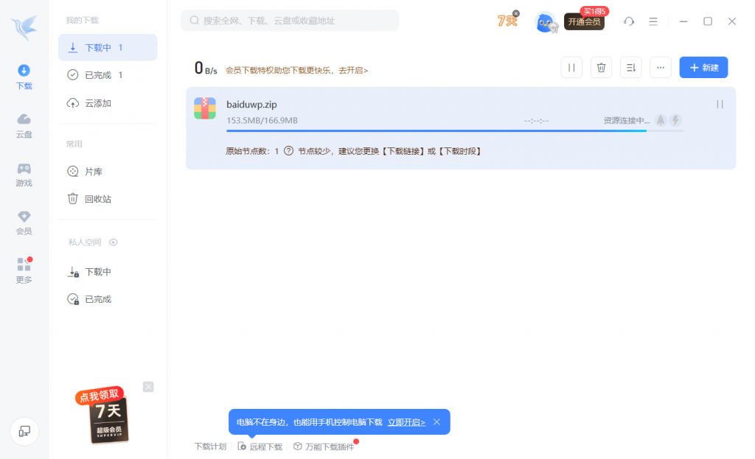Open the 更多 more apps section

coord(24,270)
